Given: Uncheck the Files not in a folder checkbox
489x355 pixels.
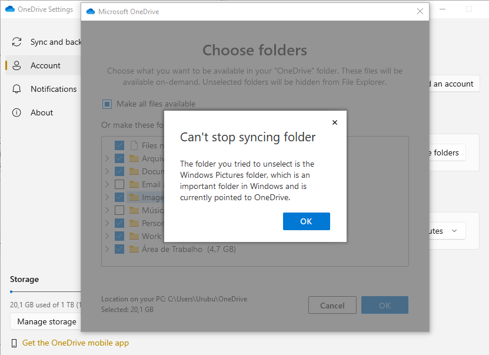Looking at the screenshot, I should 119,145.
